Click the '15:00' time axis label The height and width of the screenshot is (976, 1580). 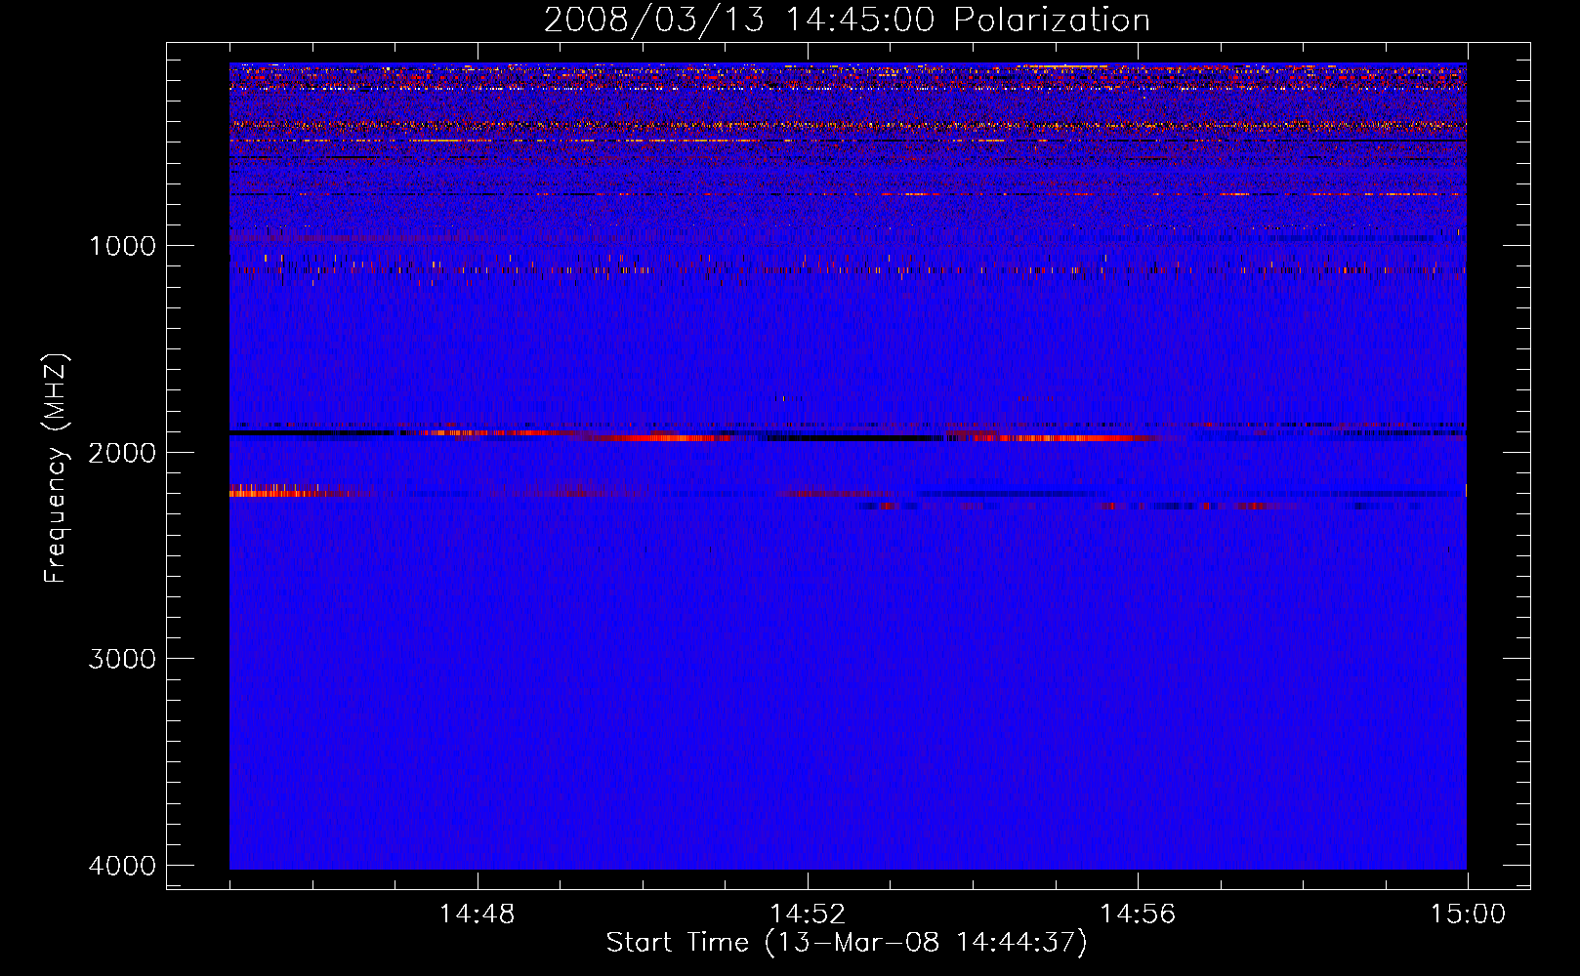coord(1468,915)
